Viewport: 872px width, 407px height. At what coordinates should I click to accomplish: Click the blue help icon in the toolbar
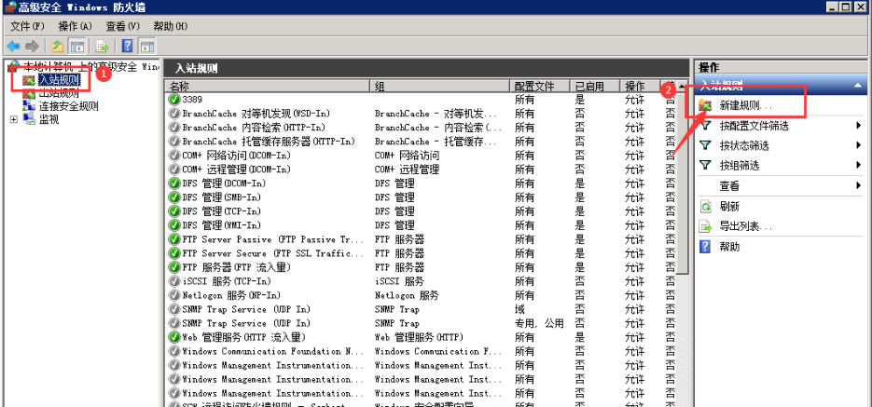pyautogui.click(x=128, y=46)
